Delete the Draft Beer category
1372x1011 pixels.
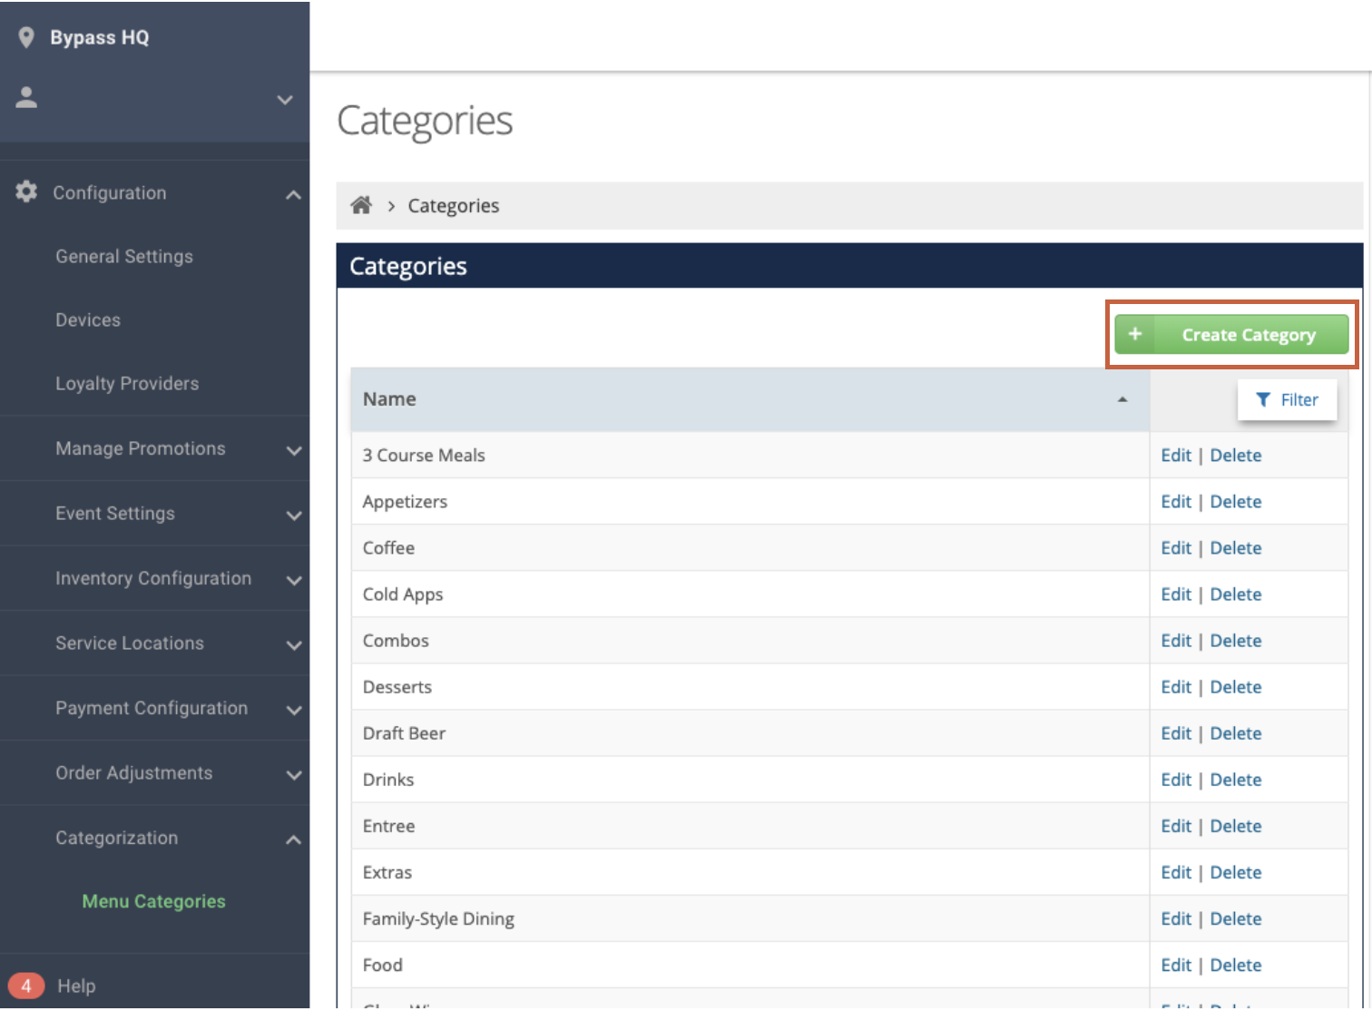tap(1236, 732)
